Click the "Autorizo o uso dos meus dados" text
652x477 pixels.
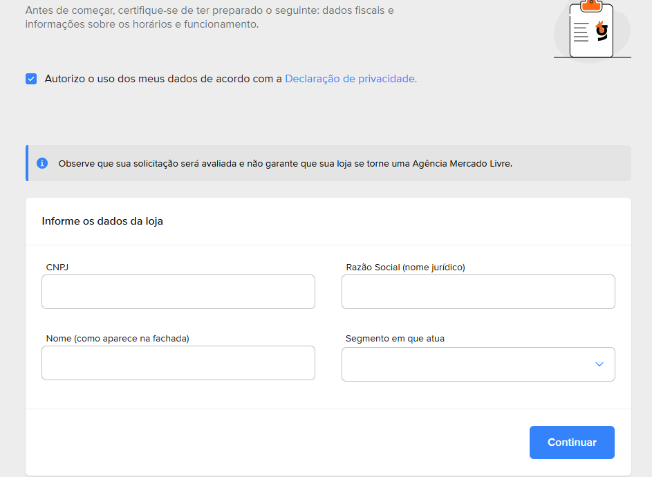click(x=162, y=79)
